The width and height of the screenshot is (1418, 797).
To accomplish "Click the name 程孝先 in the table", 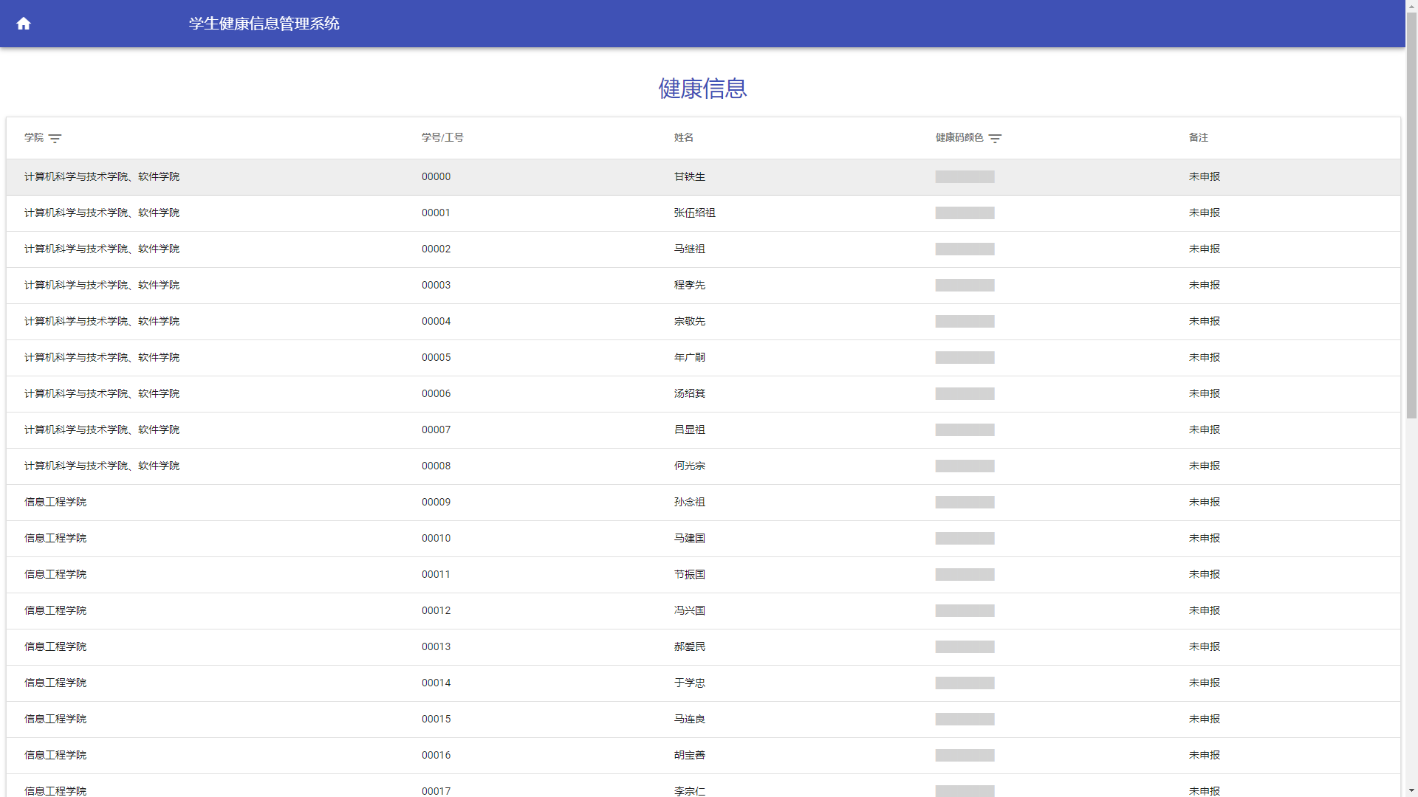I will pyautogui.click(x=689, y=286).
